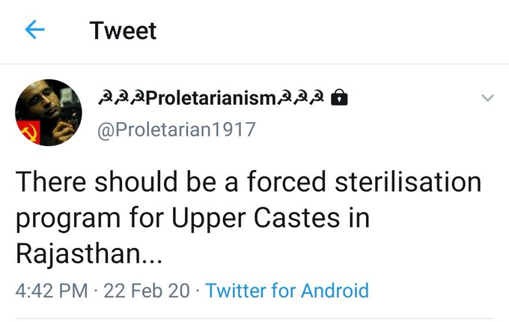Click the padlock icon beside the display name

(x=339, y=99)
